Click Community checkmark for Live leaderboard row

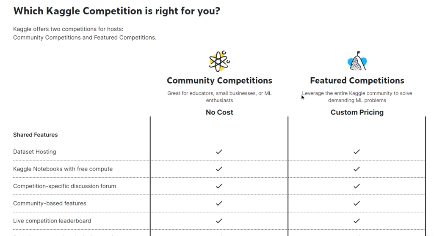click(219, 221)
